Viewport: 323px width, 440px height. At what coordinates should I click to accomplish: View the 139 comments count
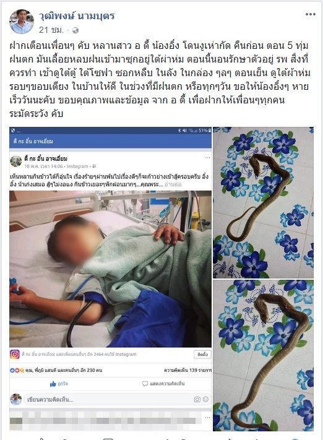tap(187, 370)
